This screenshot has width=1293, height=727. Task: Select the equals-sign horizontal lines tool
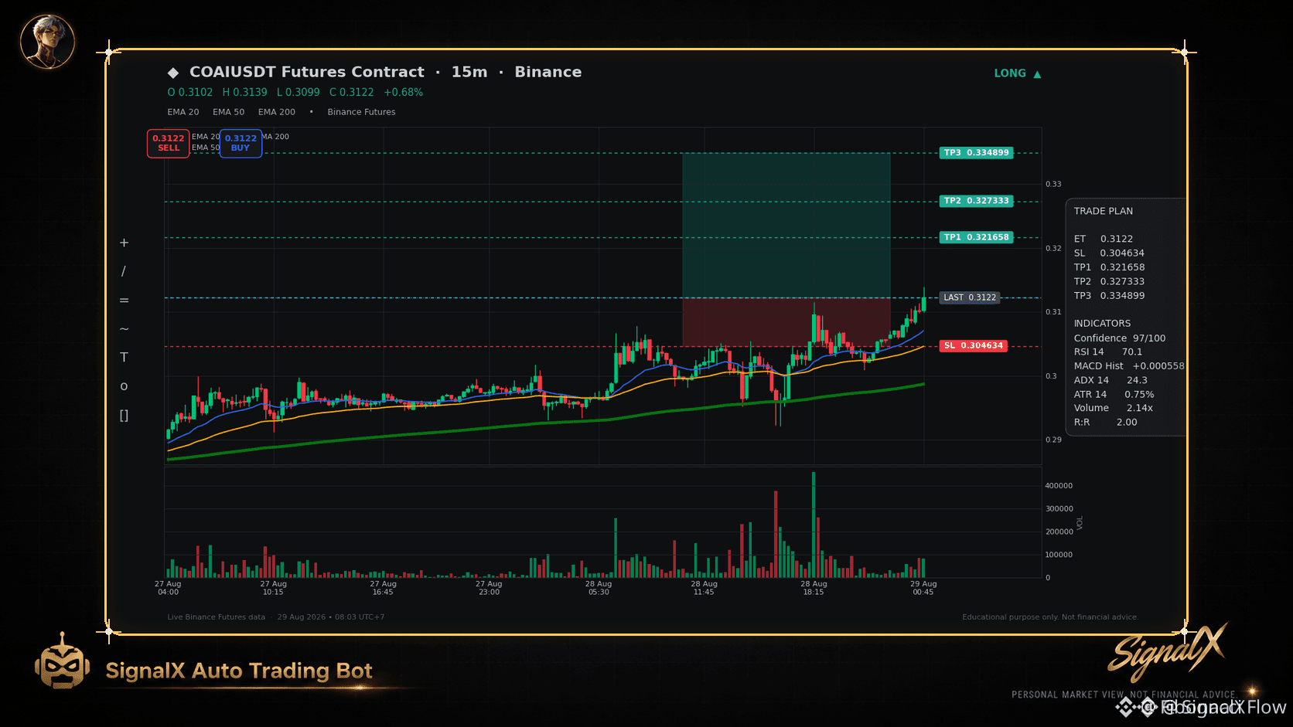pyautogui.click(x=124, y=300)
